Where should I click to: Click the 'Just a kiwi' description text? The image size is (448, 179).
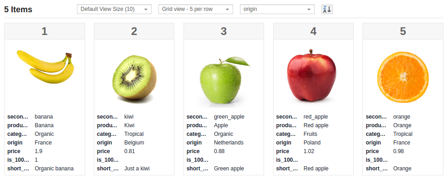(137, 169)
